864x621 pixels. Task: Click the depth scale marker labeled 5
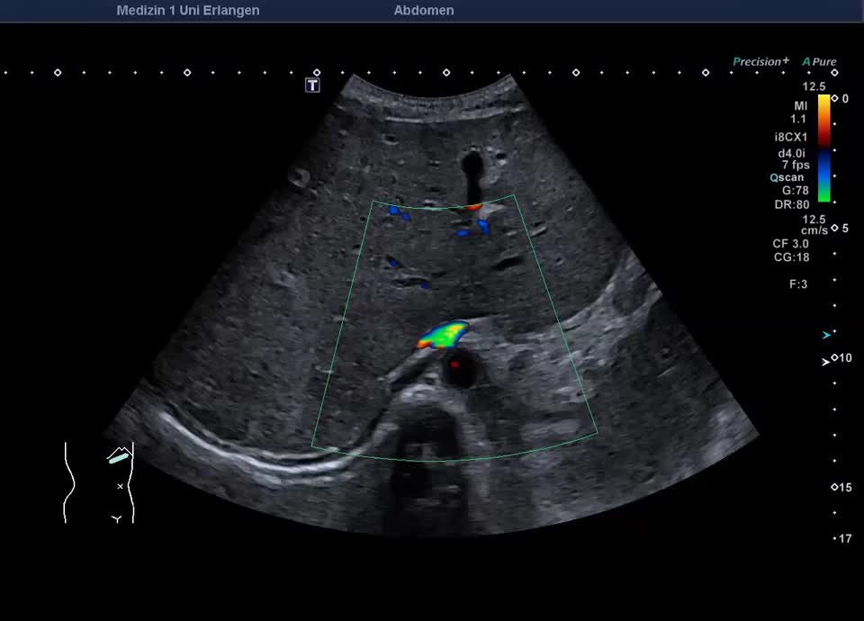point(841,228)
